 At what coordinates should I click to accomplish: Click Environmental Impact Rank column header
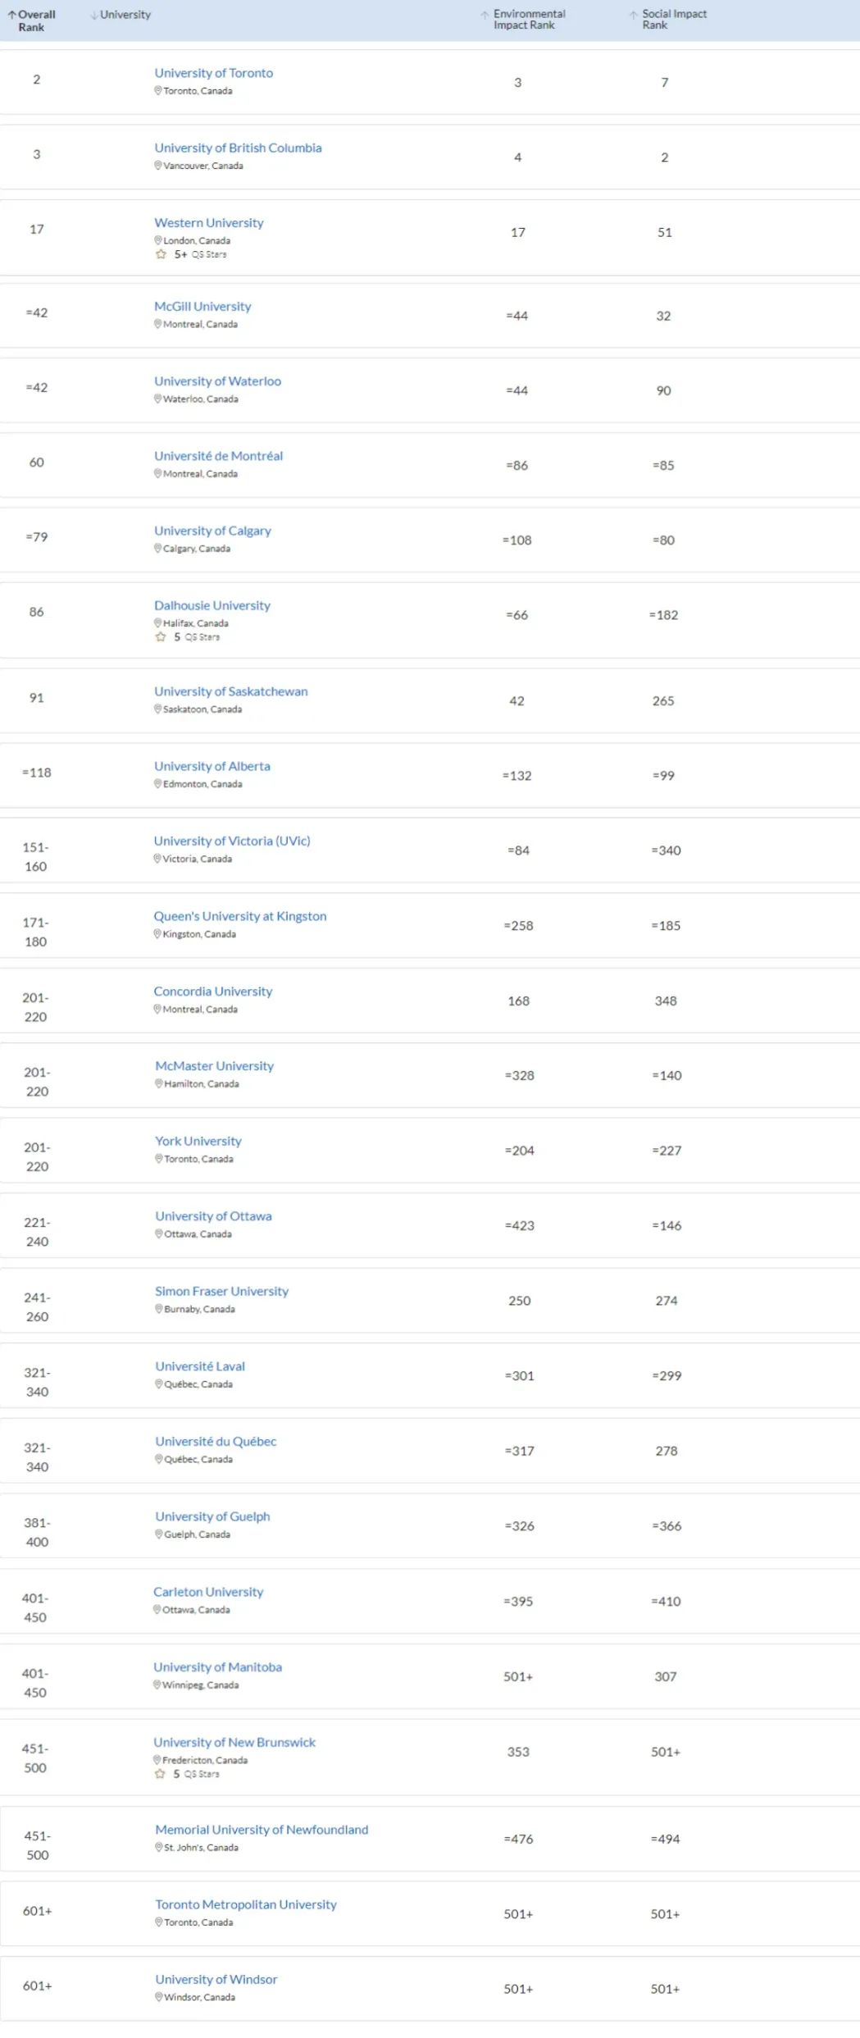[x=529, y=20]
